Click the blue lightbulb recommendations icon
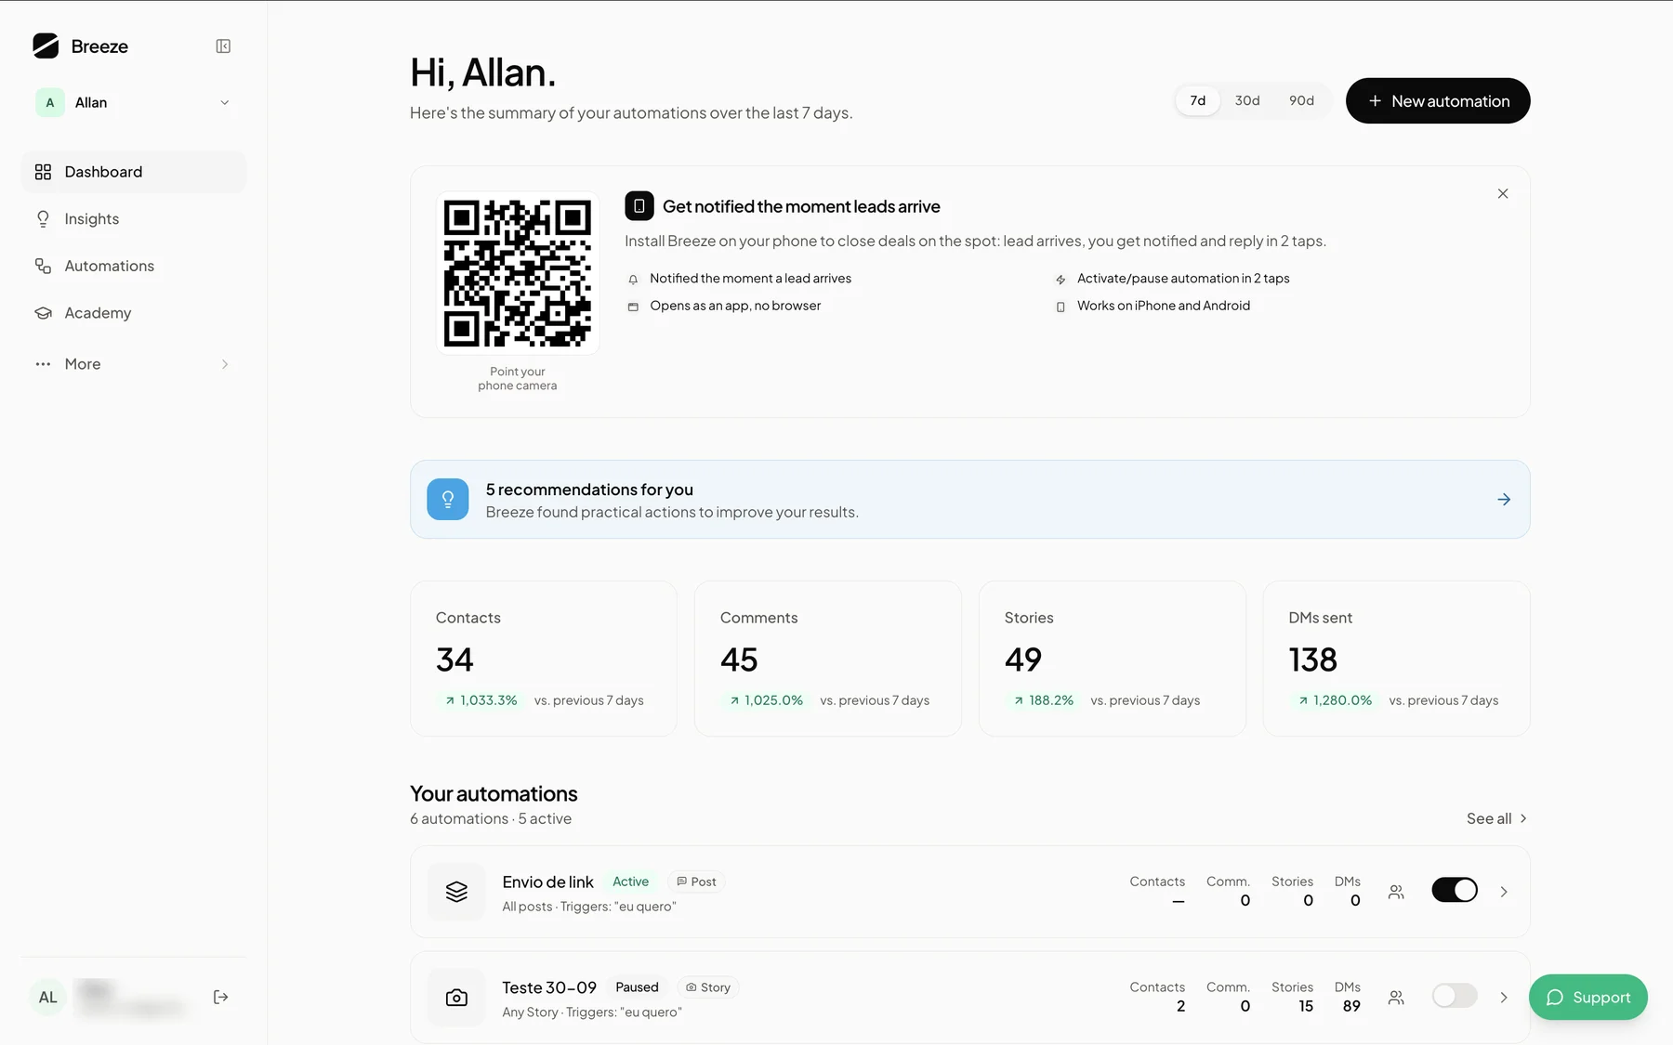 tap(448, 500)
